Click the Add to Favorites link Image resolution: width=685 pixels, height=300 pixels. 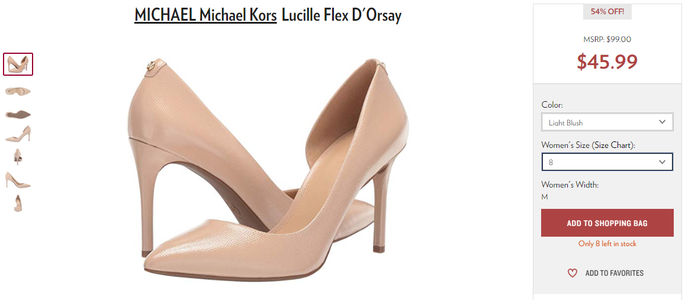(x=614, y=273)
